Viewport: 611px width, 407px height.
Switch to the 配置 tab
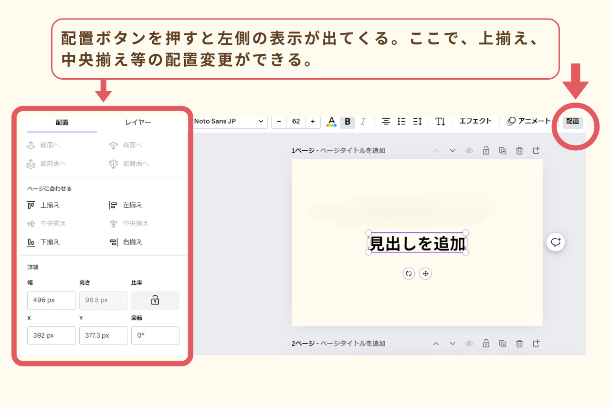point(62,123)
